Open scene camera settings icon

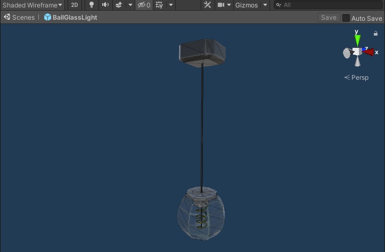(221, 5)
